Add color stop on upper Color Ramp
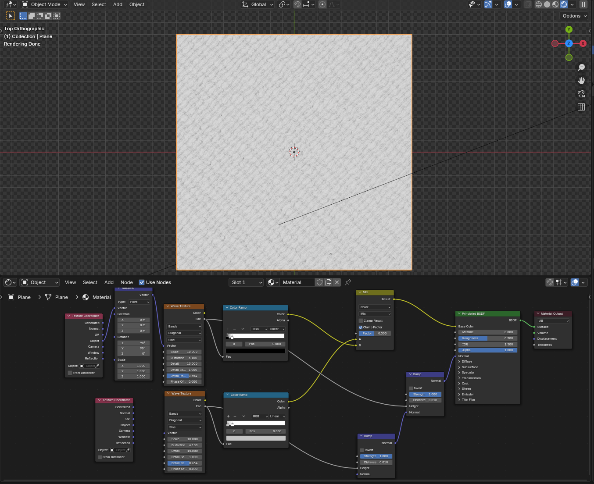The height and width of the screenshot is (484, 594). [228, 329]
